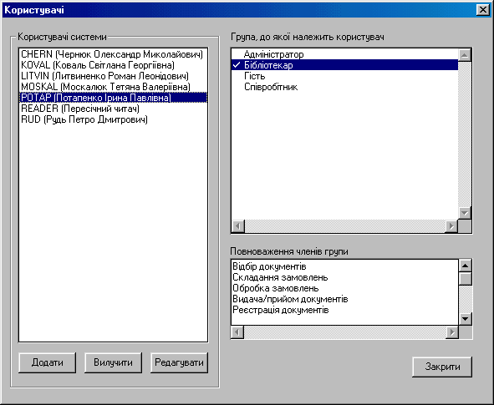Select user KOVAL (Коваль Світлана Георгіївна)

pyautogui.click(x=113, y=65)
